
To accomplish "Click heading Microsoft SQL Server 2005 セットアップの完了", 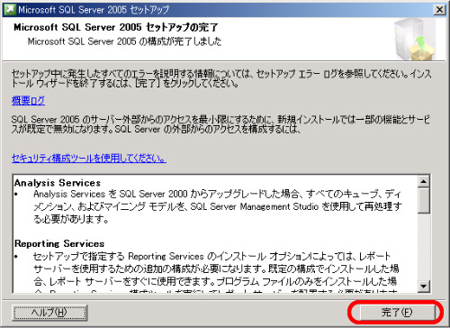I will [116, 27].
